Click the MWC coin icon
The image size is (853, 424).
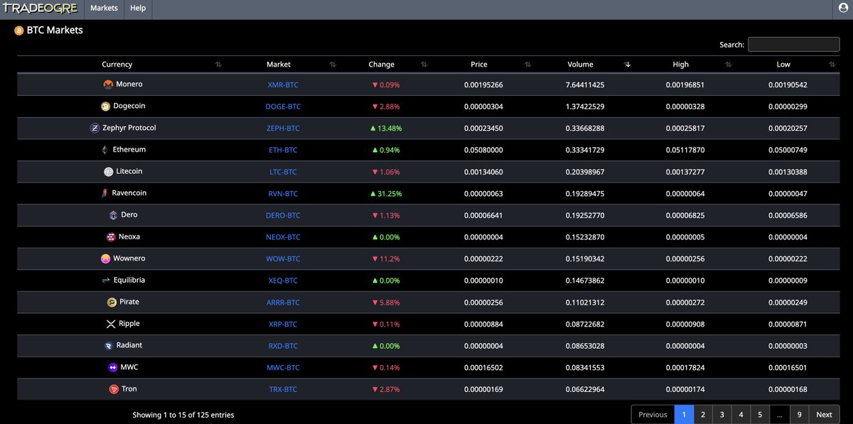(x=112, y=368)
